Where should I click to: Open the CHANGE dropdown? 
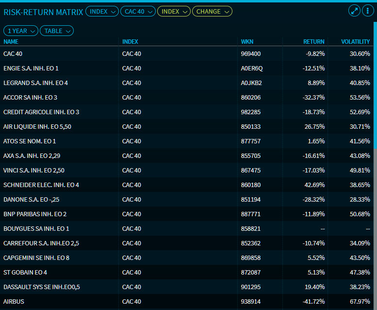click(212, 11)
